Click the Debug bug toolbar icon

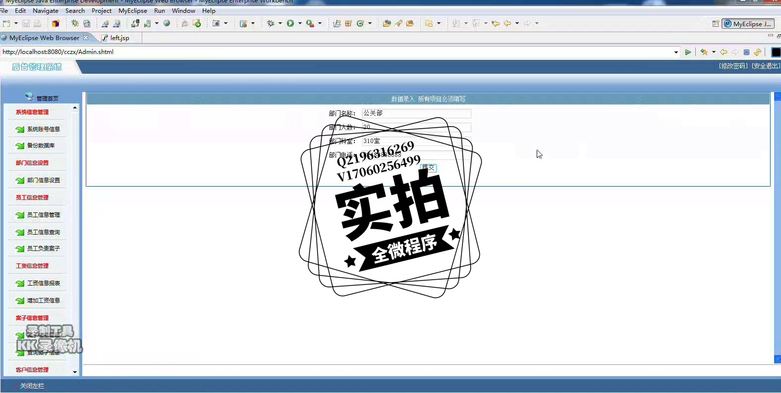point(271,23)
